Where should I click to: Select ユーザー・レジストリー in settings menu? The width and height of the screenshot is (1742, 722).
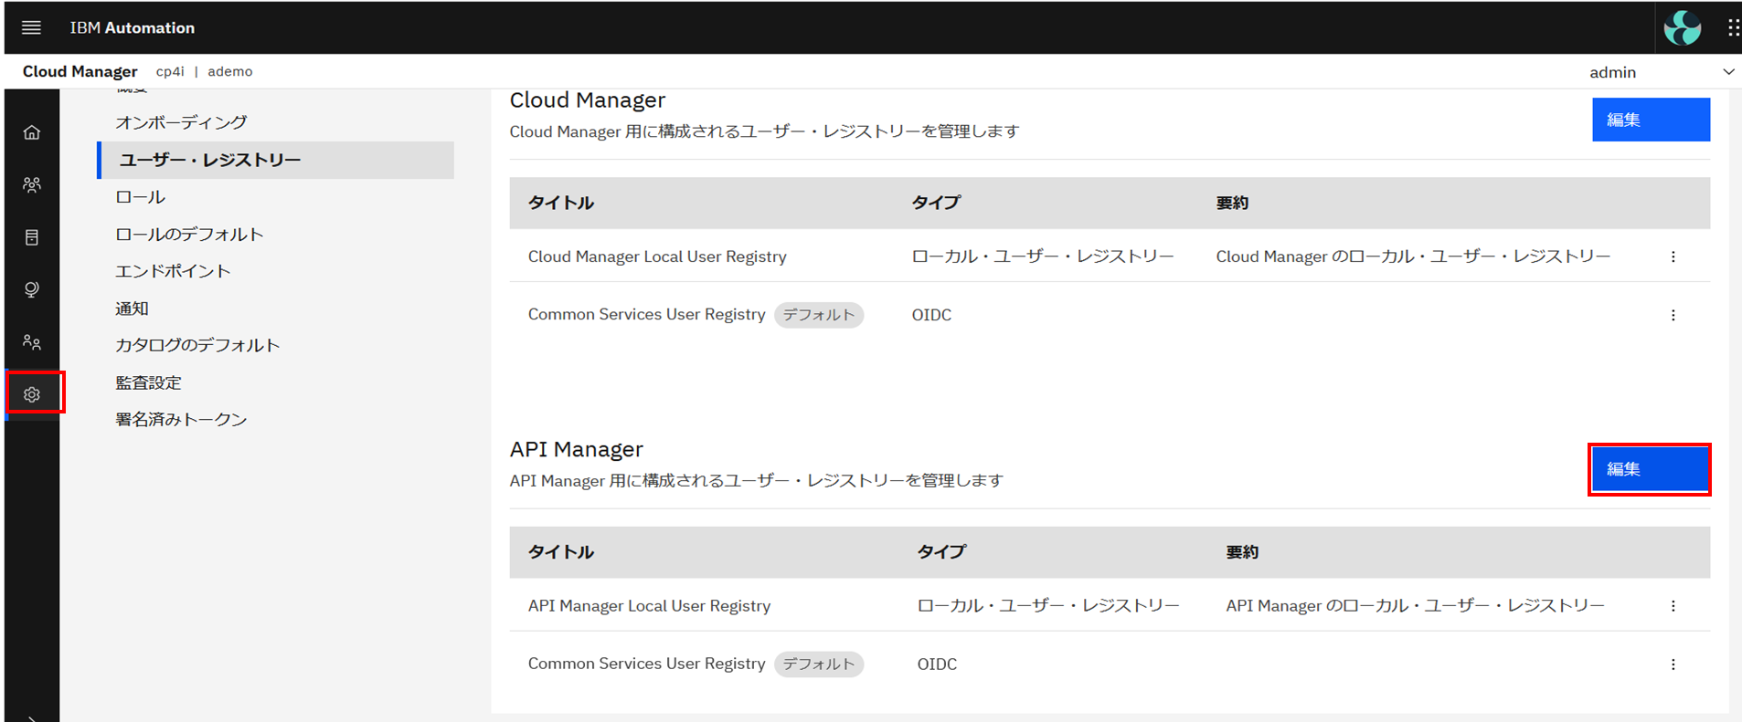click(x=276, y=160)
